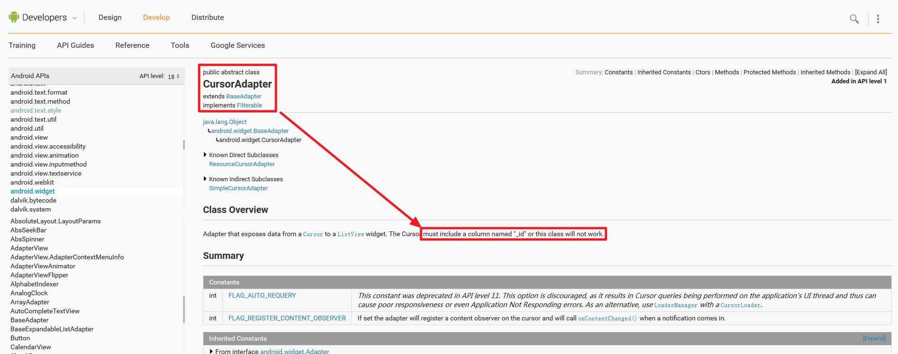Expand the Developers site dropdown chevron

pos(74,18)
